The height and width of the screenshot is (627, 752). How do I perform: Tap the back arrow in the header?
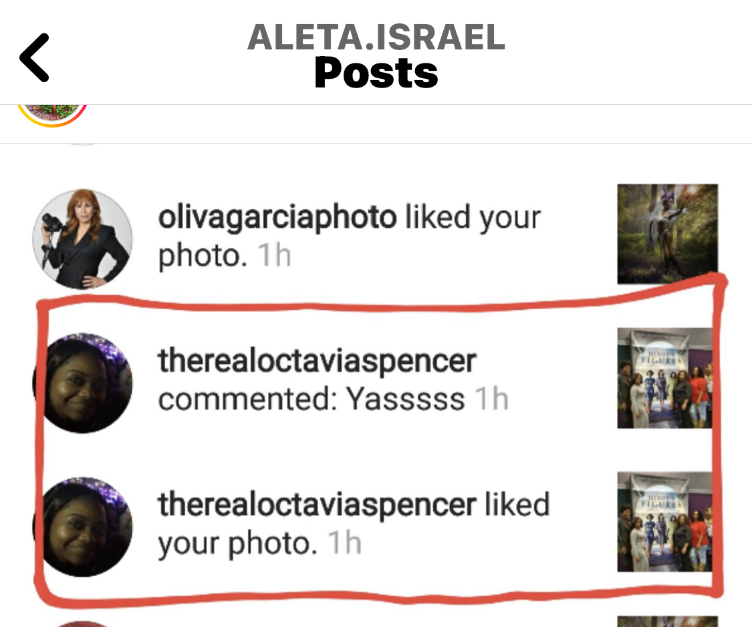tap(35, 57)
